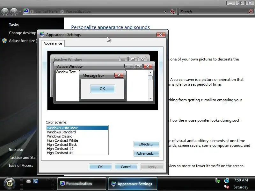The width and height of the screenshot is (255, 191).
Task: Confirm Appearance Settings with OK
Action: [x=100, y=167]
